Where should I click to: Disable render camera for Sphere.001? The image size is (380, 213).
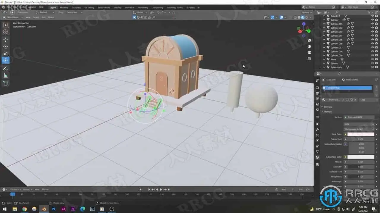pyautogui.click(x=376, y=67)
